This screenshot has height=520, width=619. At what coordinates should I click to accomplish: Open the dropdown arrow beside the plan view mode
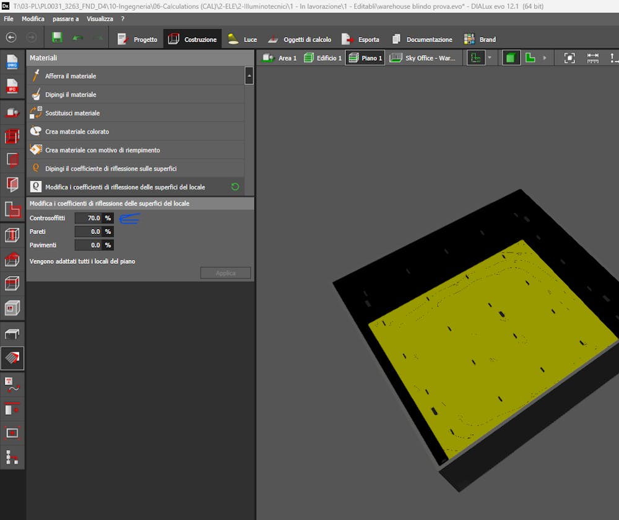point(489,58)
